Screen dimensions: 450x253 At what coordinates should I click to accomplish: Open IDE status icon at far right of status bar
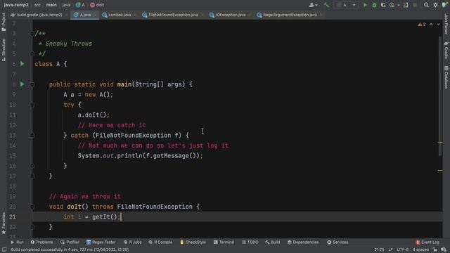[444, 250]
